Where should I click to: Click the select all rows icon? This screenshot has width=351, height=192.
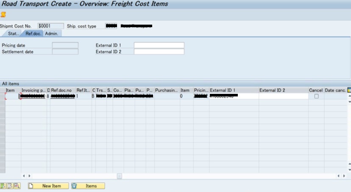pos(3,186)
